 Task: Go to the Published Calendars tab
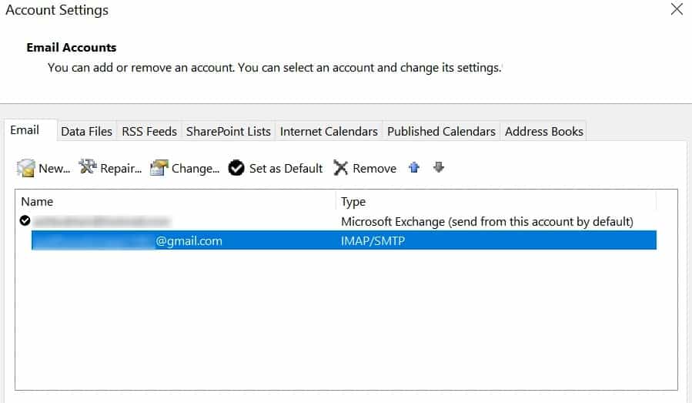(441, 131)
